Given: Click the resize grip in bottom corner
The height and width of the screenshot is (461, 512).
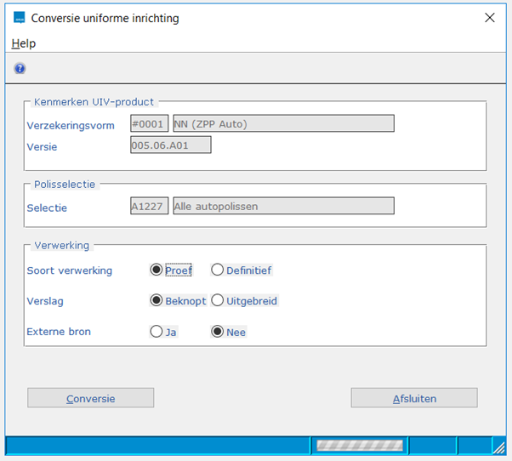Looking at the screenshot, I should point(499,447).
